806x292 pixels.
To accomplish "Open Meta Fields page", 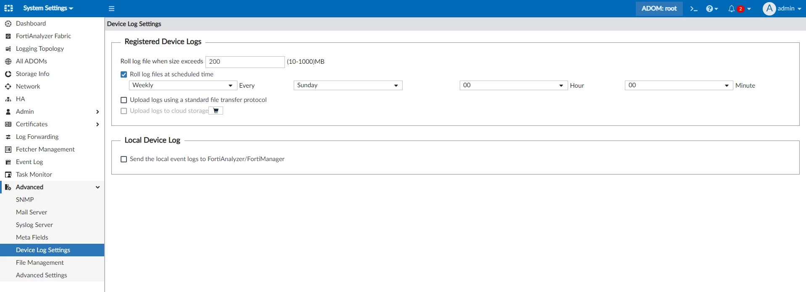I will (32, 237).
